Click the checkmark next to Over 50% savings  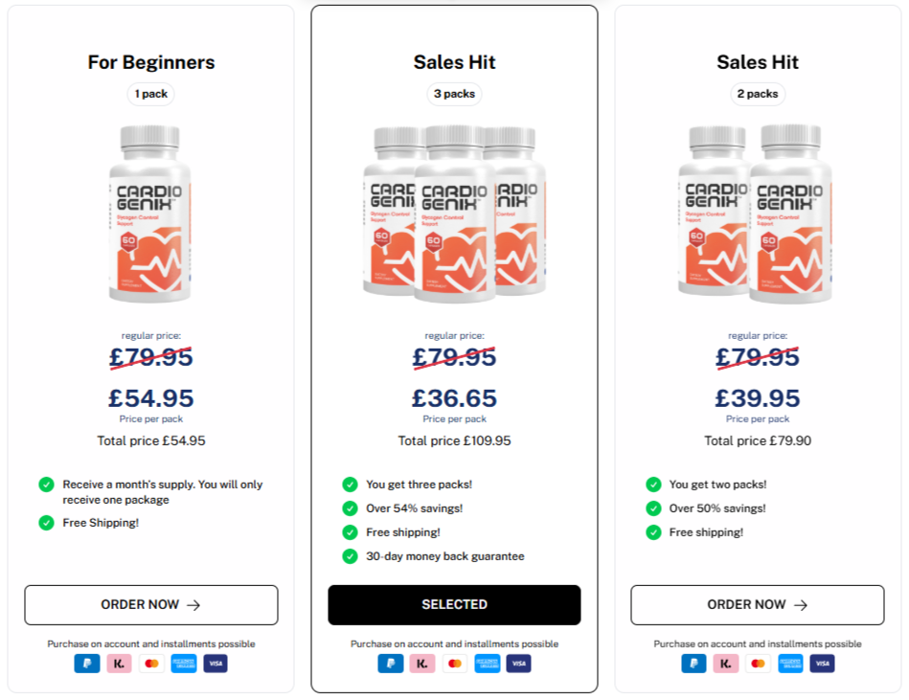click(x=654, y=508)
